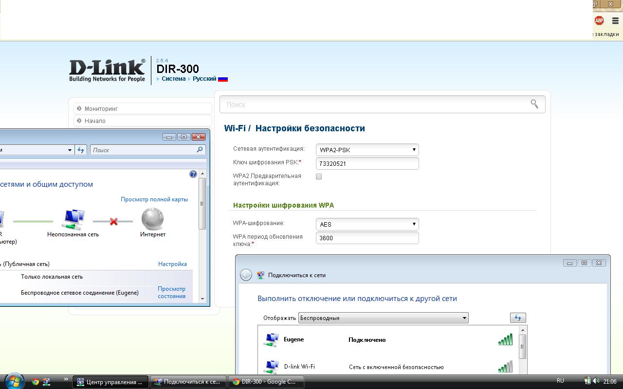Click the back arrow in connect dialog
This screenshot has width=623, height=389.
tap(246, 275)
